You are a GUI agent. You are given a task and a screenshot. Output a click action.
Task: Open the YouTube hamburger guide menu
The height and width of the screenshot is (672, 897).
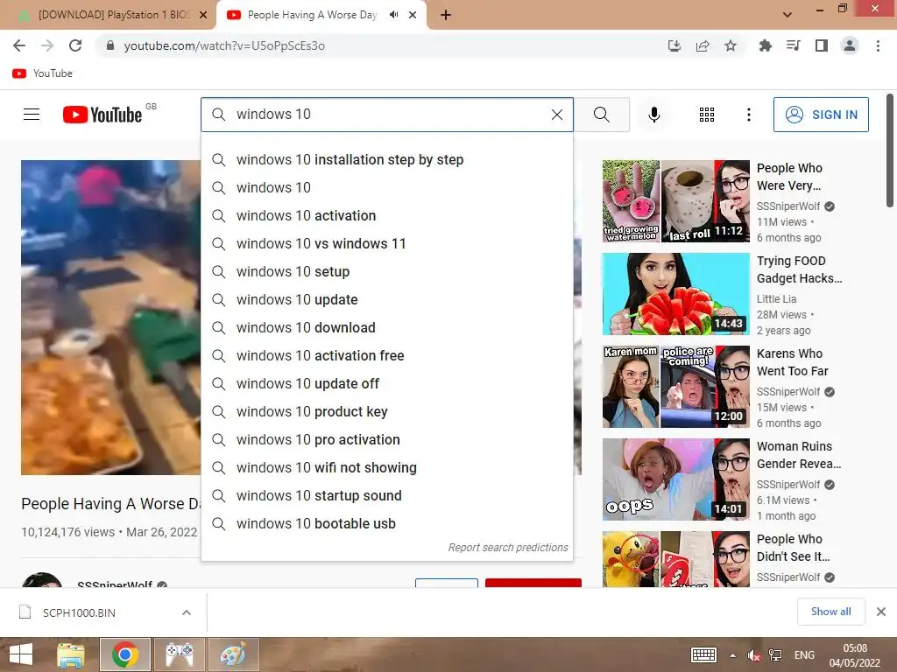(32, 115)
